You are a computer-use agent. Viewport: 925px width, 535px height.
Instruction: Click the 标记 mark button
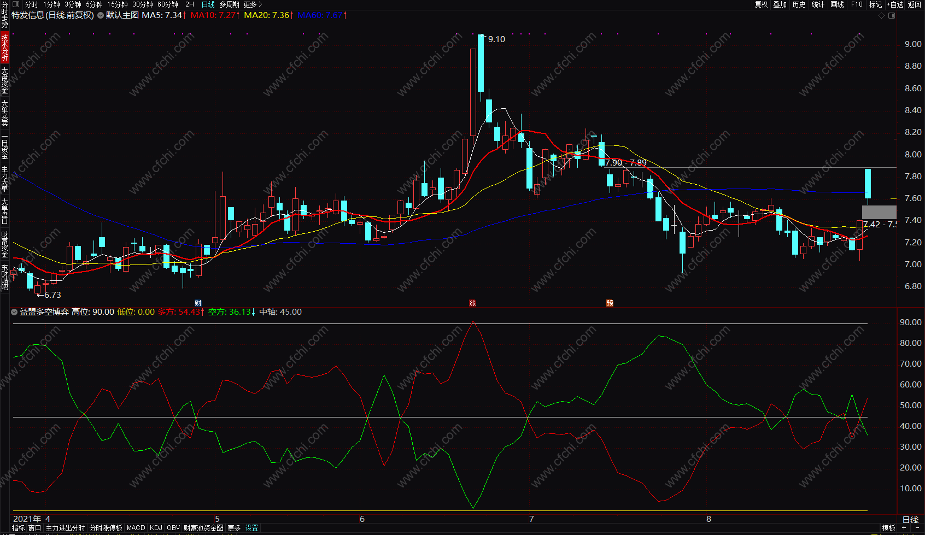(x=876, y=4)
